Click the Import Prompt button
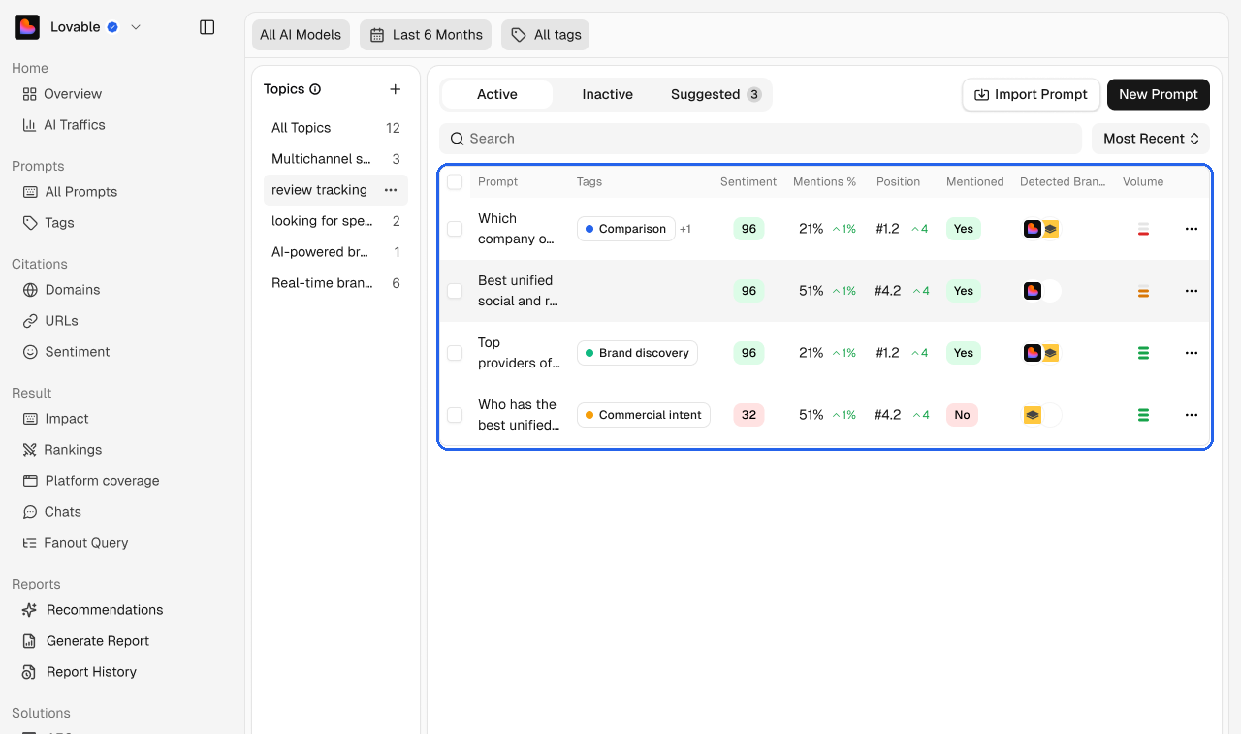This screenshot has height=734, width=1241. pyautogui.click(x=1032, y=94)
